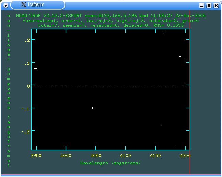Click the lowest data point below -0.2
The image size is (222, 177).
pos(174,147)
